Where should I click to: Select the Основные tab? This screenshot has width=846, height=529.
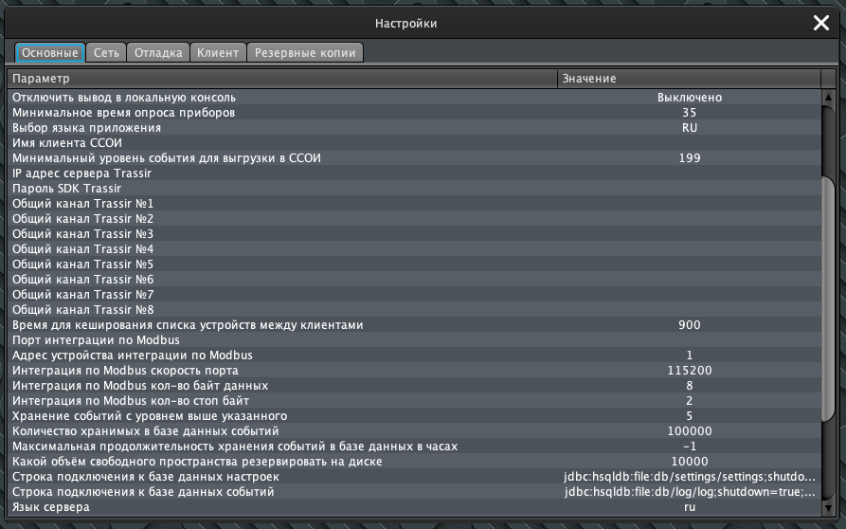click(x=50, y=53)
